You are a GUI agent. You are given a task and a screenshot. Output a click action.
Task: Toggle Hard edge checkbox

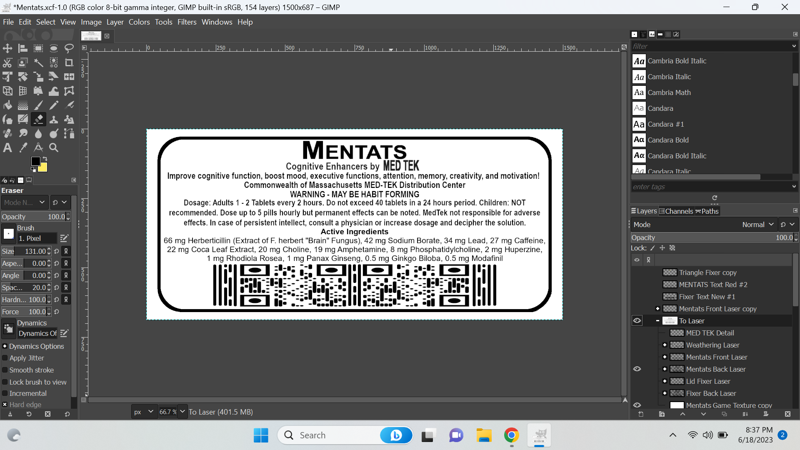[x=5, y=405]
